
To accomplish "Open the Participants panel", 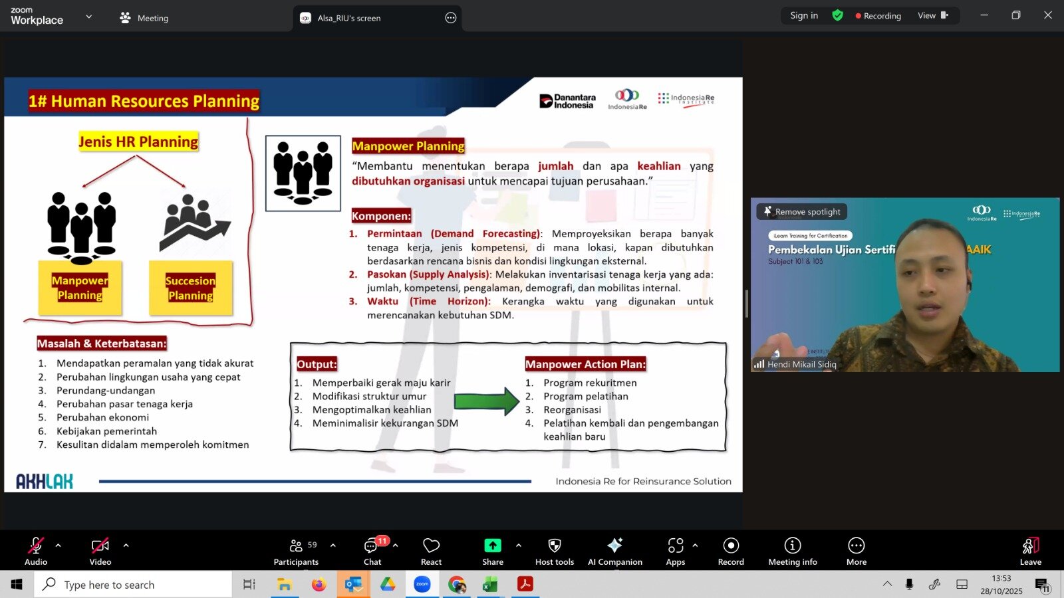I will click(296, 551).
